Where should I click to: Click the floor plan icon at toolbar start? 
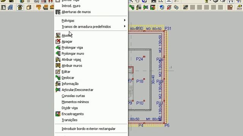click(3, 7)
